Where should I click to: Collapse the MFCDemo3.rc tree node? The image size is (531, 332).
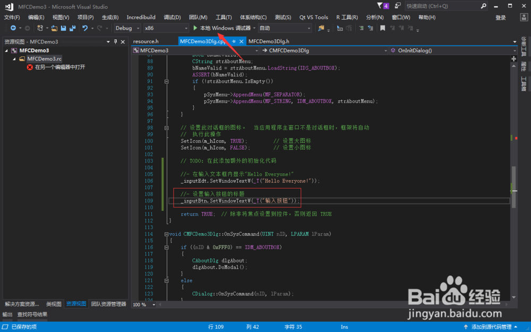pyautogui.click(x=14, y=59)
